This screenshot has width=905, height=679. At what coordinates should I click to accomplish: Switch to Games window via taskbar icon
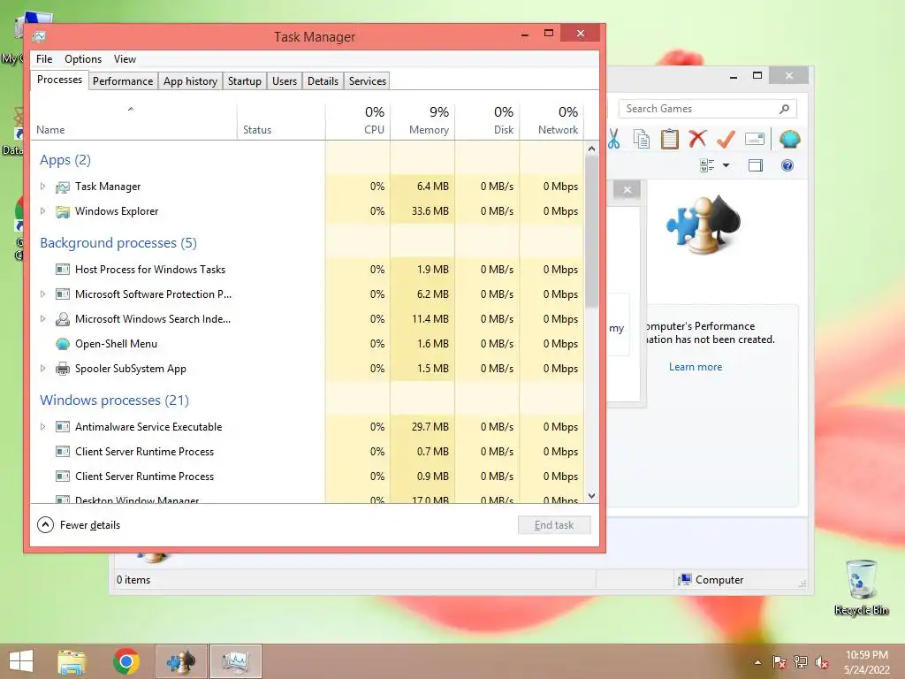click(181, 661)
